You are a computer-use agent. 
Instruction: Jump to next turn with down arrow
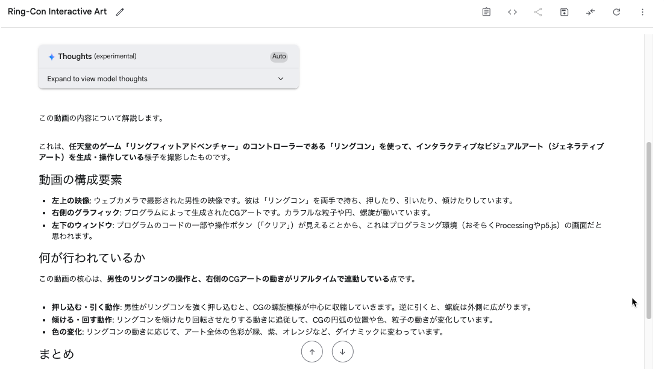pyautogui.click(x=343, y=352)
